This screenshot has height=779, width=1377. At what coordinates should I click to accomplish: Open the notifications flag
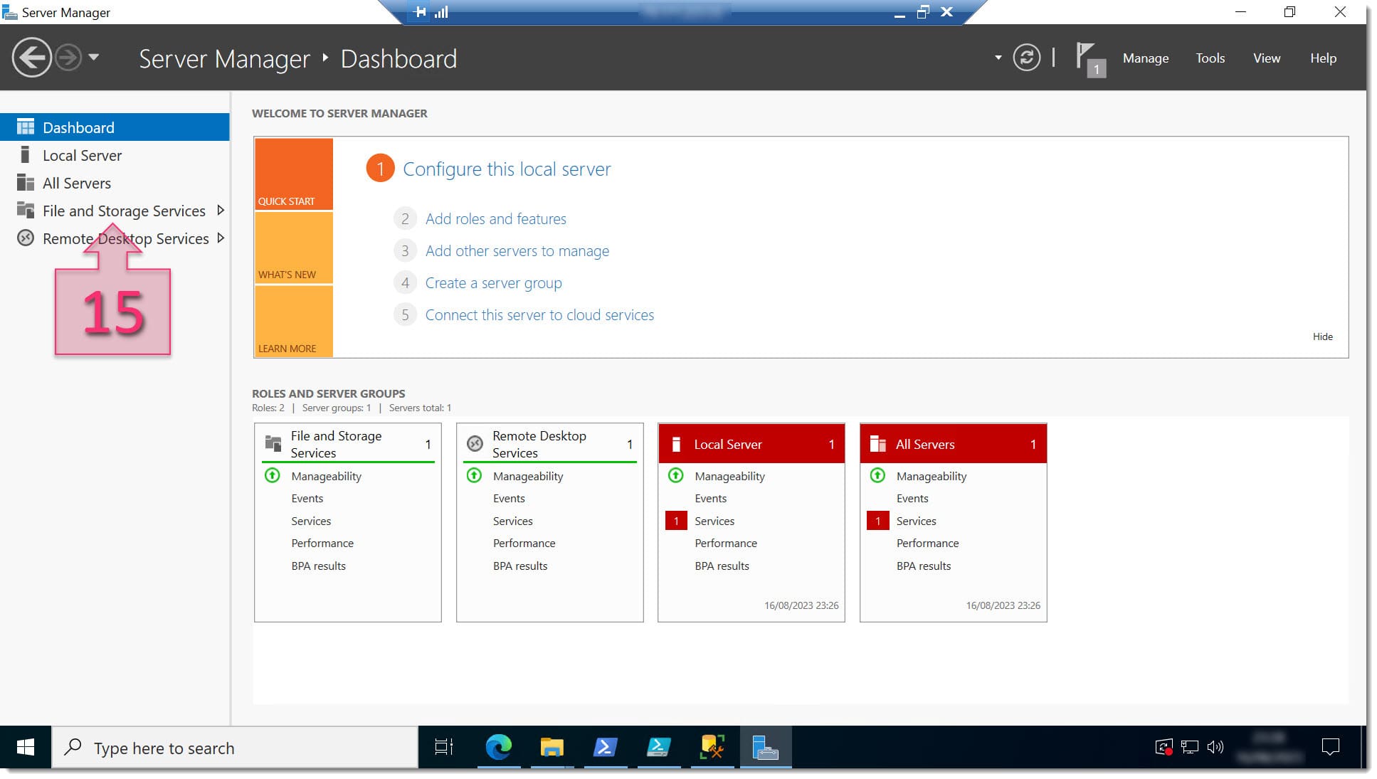click(1090, 59)
